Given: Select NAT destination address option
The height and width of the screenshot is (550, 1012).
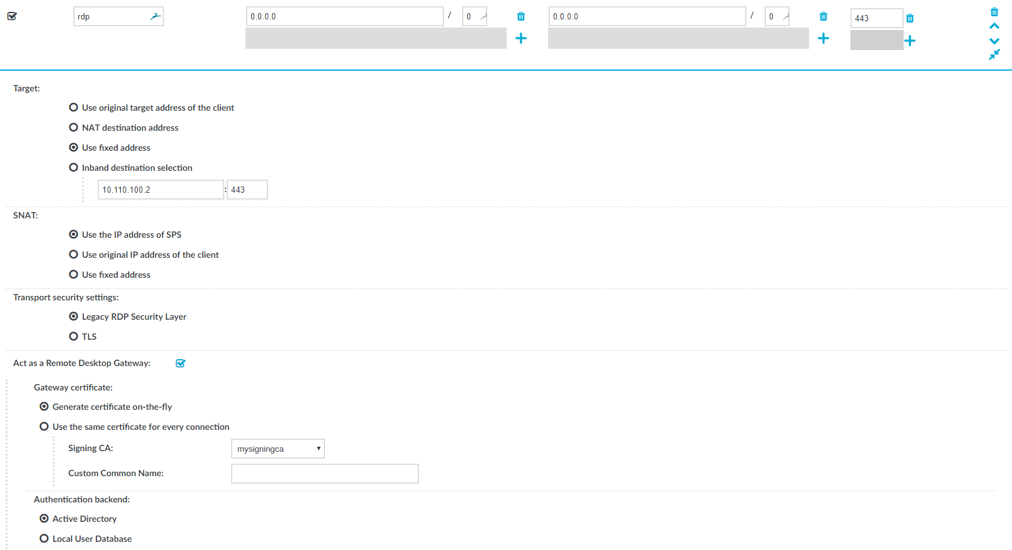Looking at the screenshot, I should [73, 128].
